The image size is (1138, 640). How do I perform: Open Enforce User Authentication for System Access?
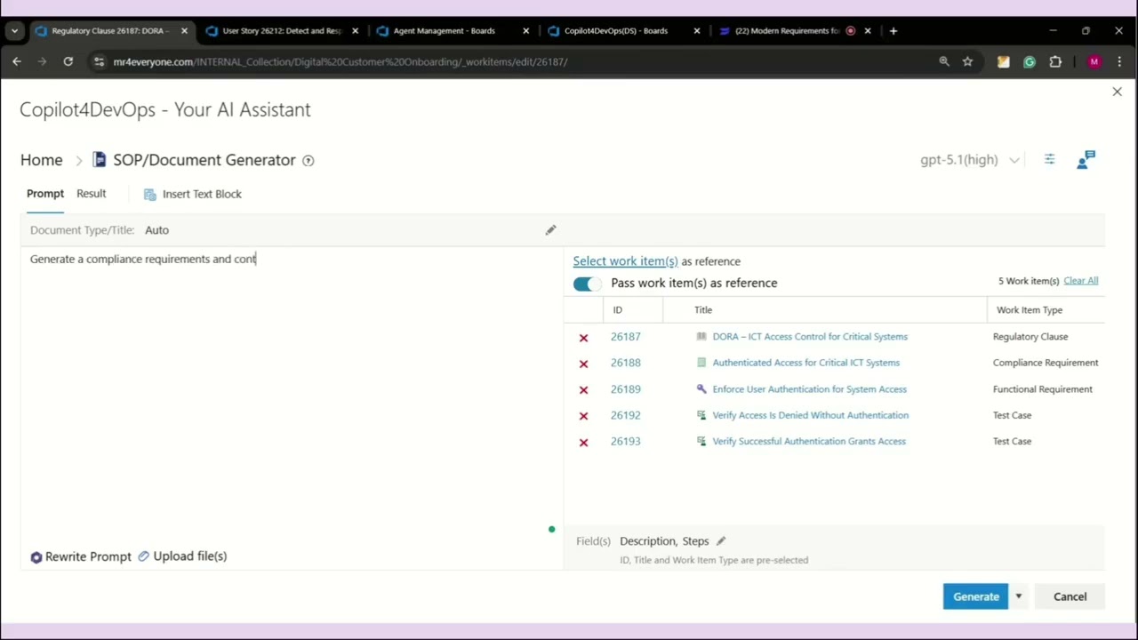pyautogui.click(x=810, y=389)
